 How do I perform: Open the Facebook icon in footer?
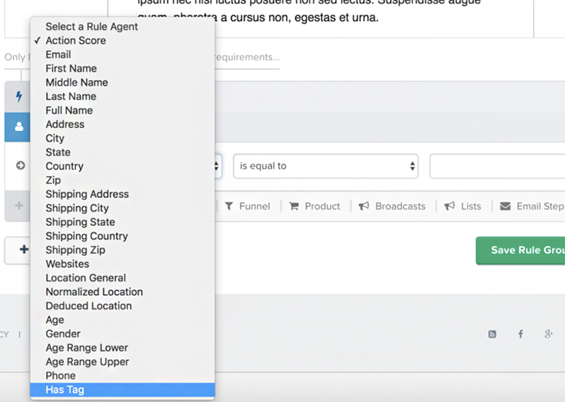click(521, 334)
